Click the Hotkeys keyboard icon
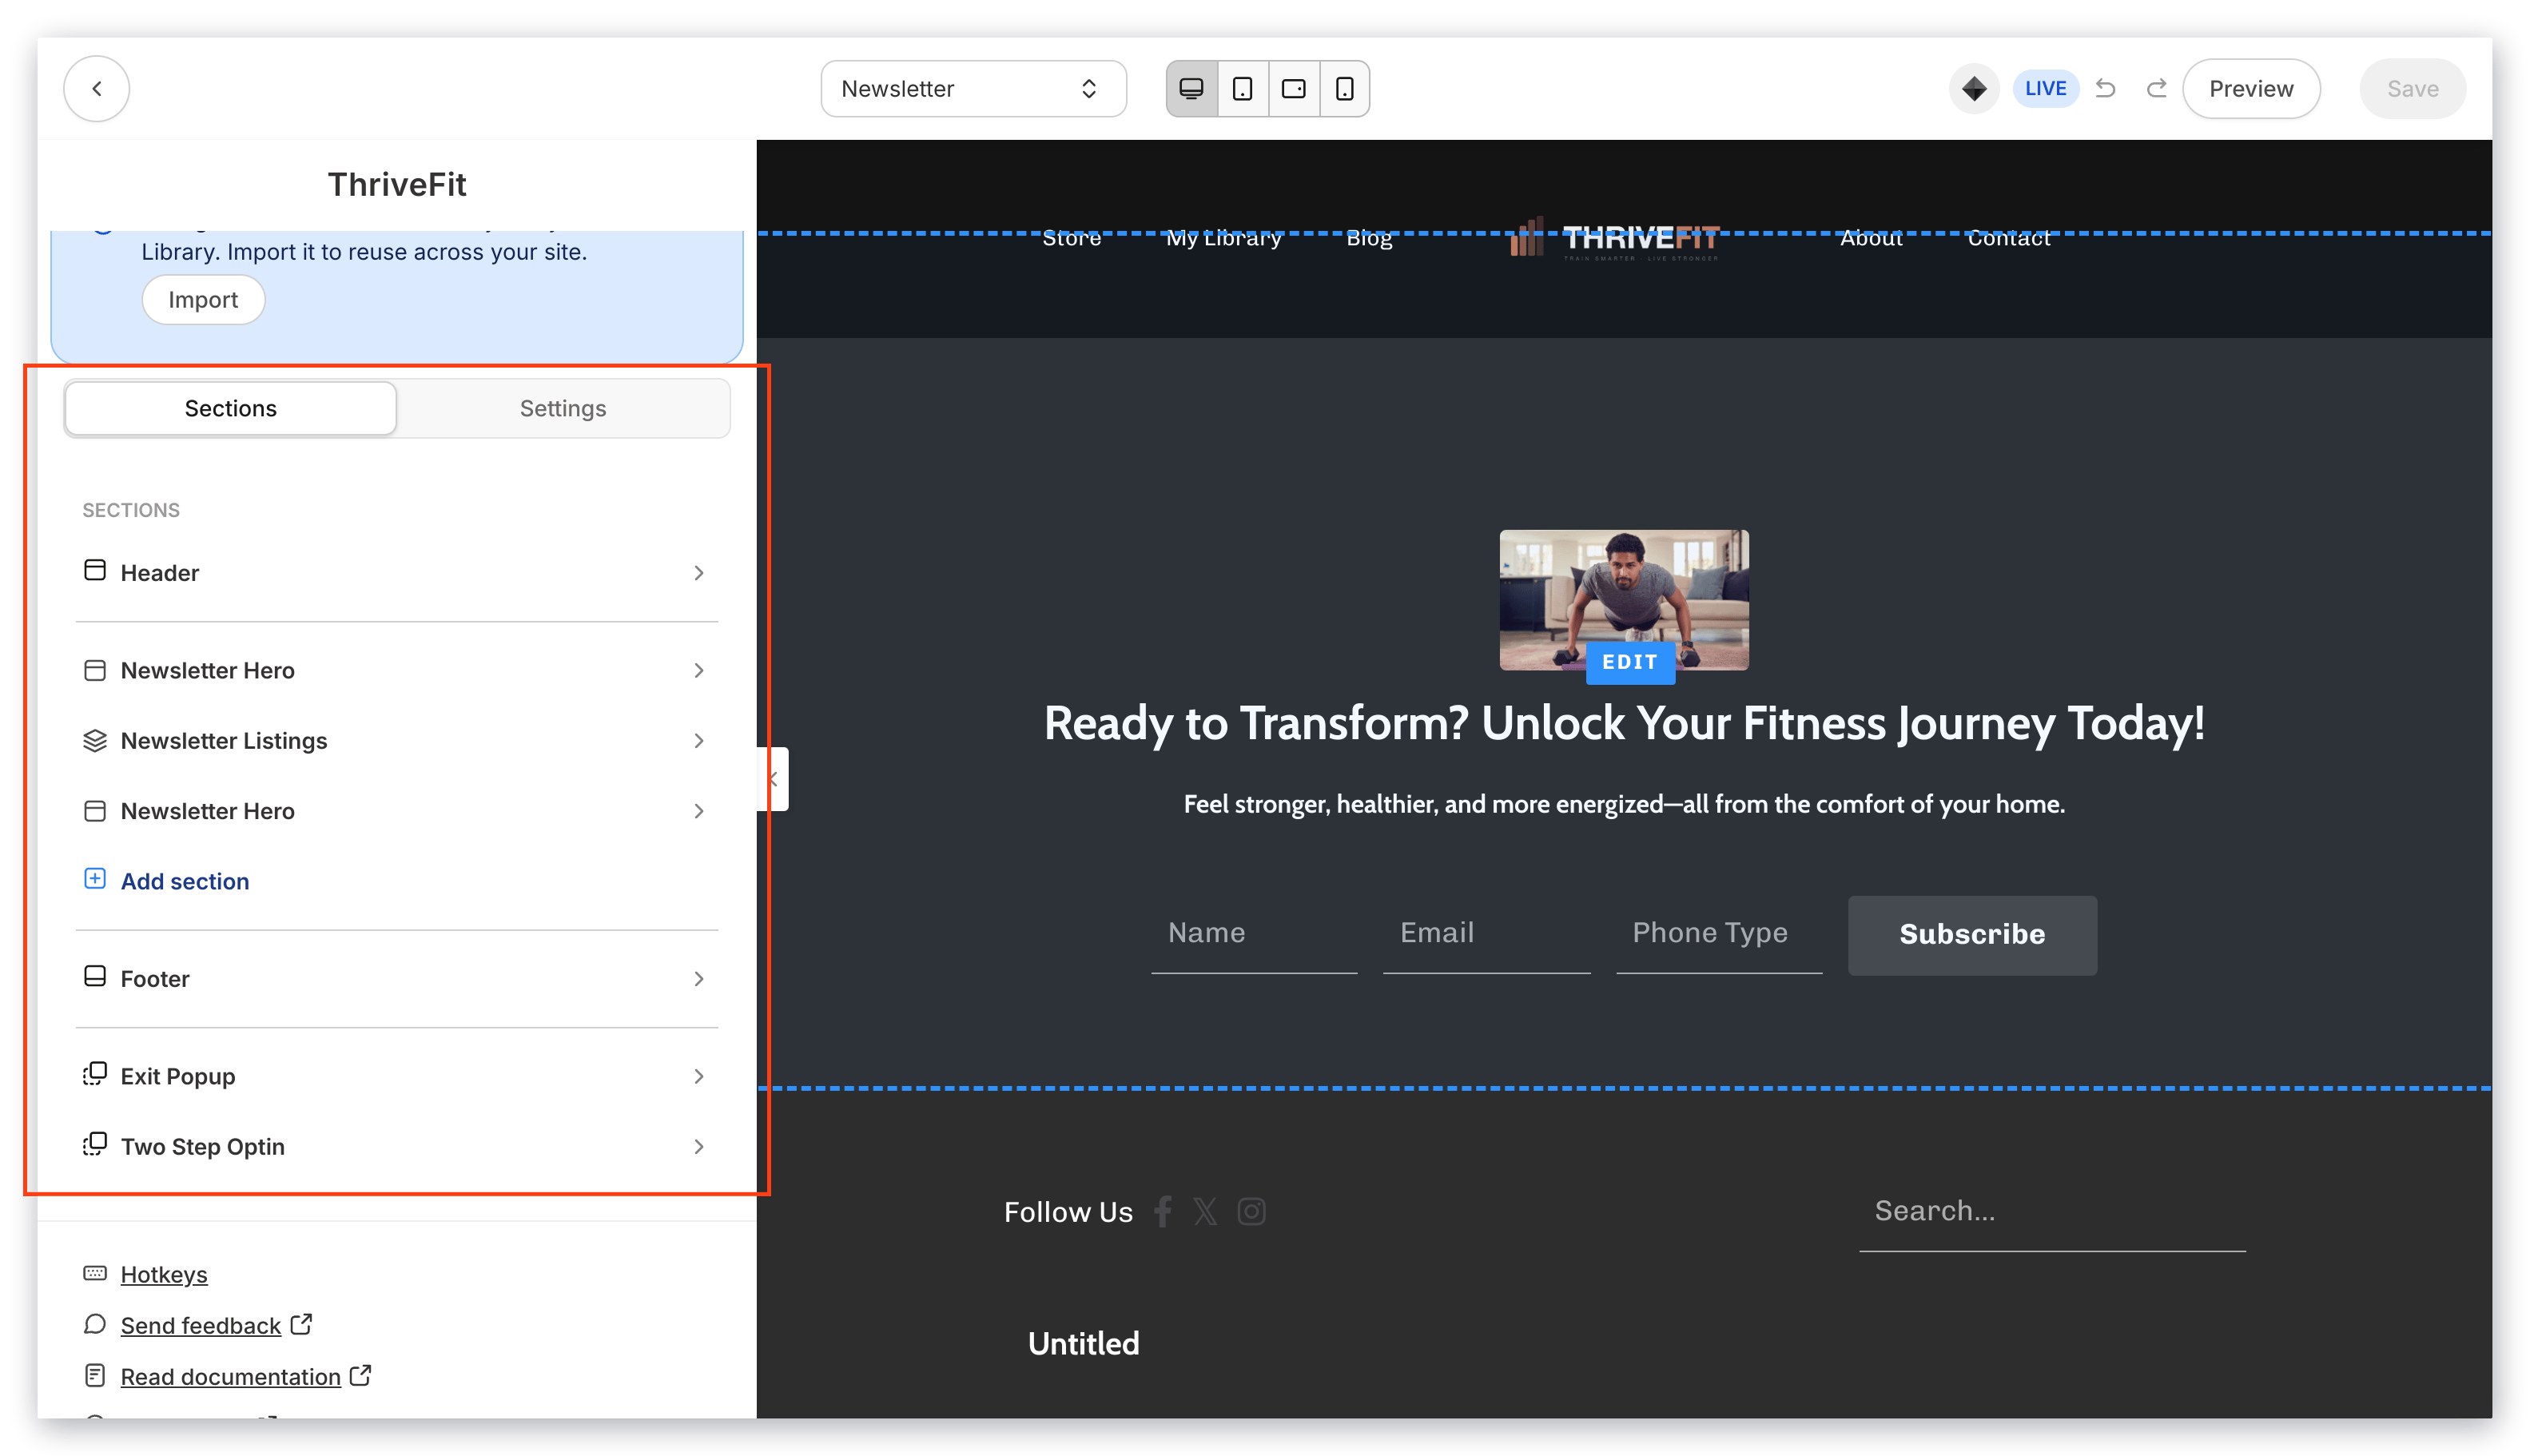The image size is (2530, 1456). (x=95, y=1274)
